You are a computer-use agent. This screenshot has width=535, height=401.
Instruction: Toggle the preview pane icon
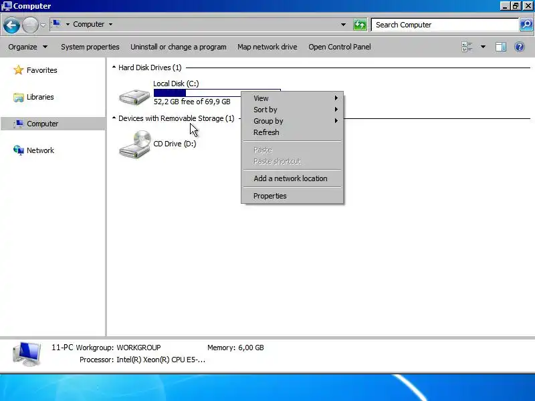coord(500,47)
